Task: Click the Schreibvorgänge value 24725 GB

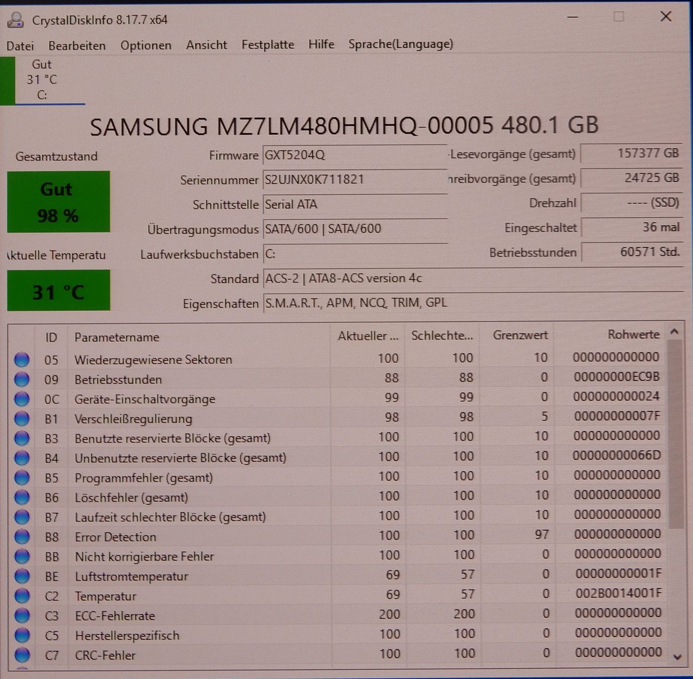Action: tap(632, 178)
